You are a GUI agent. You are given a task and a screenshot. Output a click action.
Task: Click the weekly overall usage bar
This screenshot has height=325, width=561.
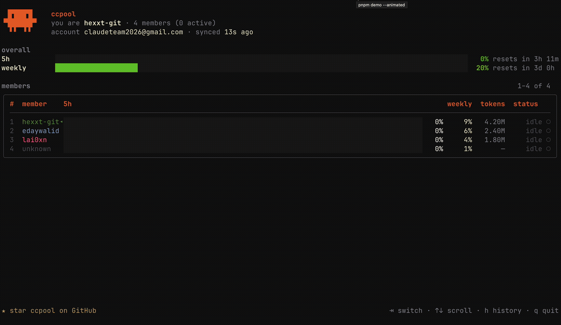pos(261,68)
